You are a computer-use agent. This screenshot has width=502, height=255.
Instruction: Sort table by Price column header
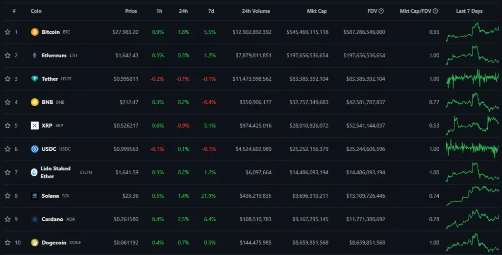[x=131, y=11]
